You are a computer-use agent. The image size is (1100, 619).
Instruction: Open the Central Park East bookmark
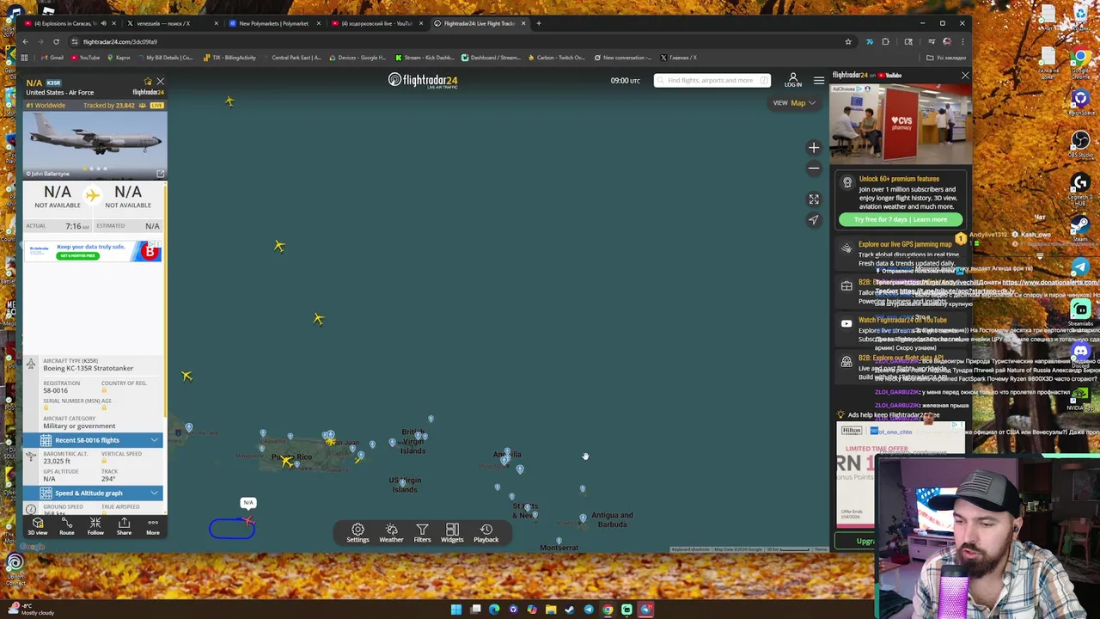[291, 58]
